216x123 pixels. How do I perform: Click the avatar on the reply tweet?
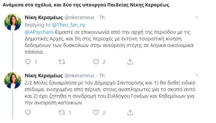[x=13, y=23]
